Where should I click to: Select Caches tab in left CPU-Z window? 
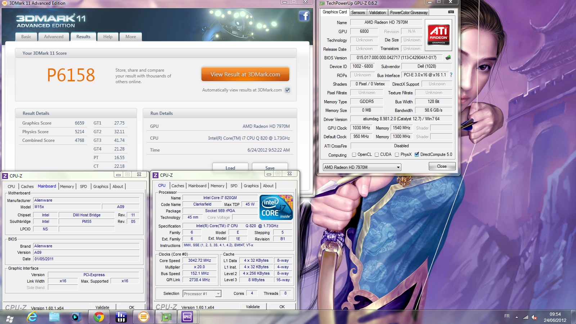click(x=27, y=186)
